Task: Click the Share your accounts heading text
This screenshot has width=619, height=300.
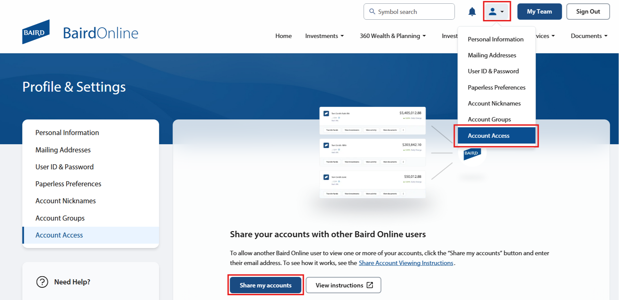Action: click(328, 235)
